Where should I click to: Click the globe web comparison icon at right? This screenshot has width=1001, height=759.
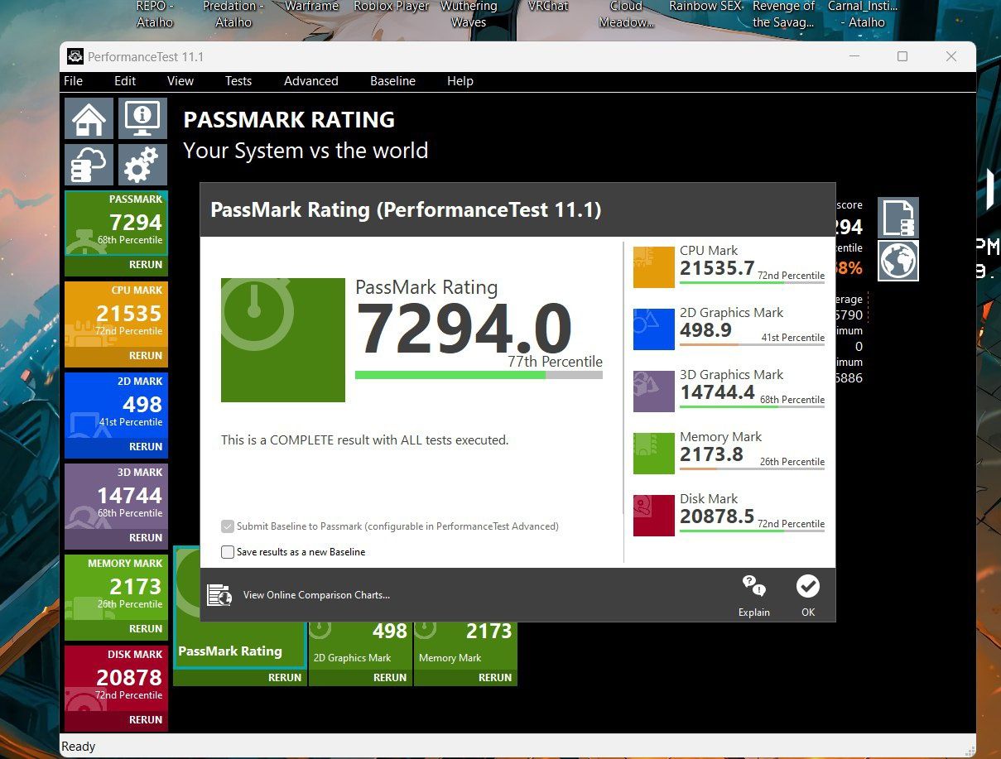[898, 261]
